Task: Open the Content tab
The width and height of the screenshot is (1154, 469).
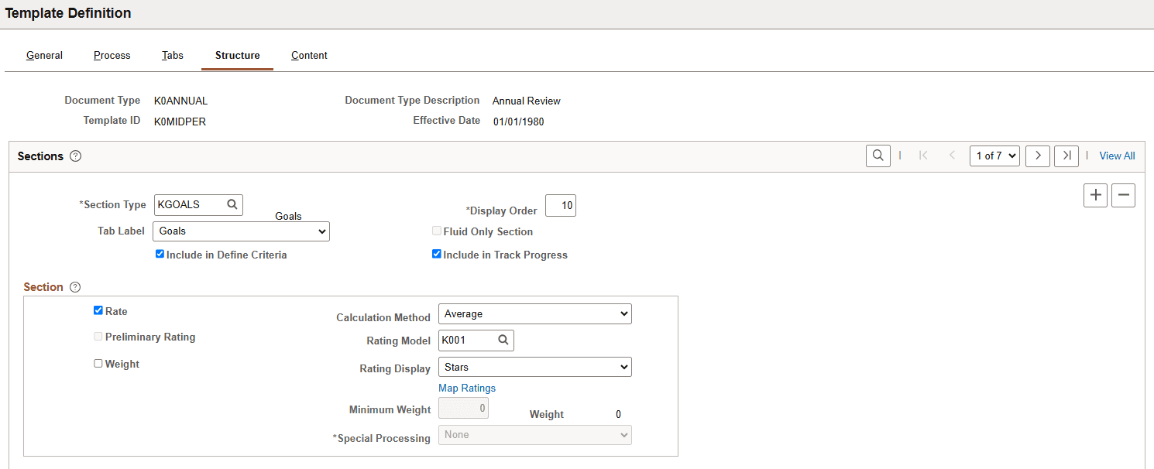Action: [309, 55]
